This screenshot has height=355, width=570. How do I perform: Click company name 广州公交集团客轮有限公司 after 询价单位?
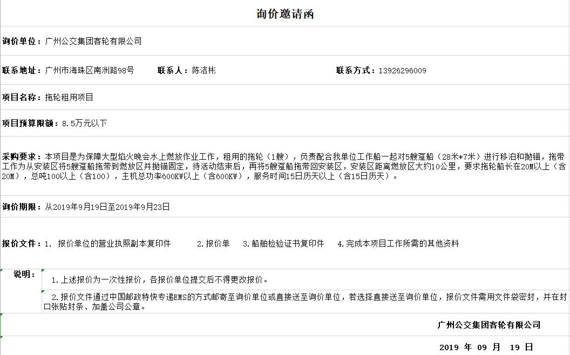93,41
